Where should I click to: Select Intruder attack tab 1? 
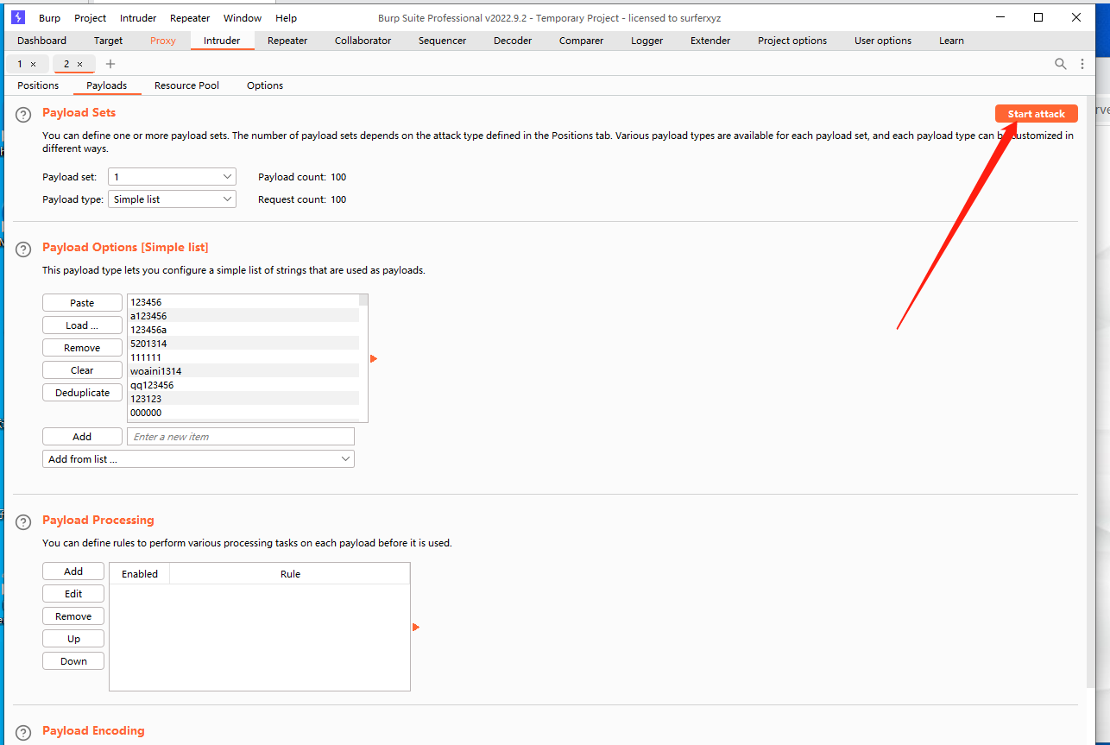[x=20, y=64]
